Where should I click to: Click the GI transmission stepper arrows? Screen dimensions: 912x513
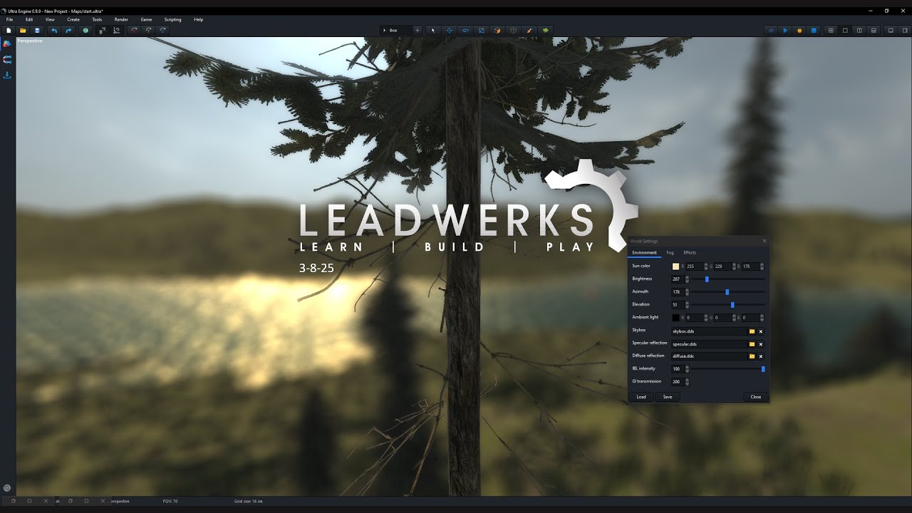click(x=688, y=382)
